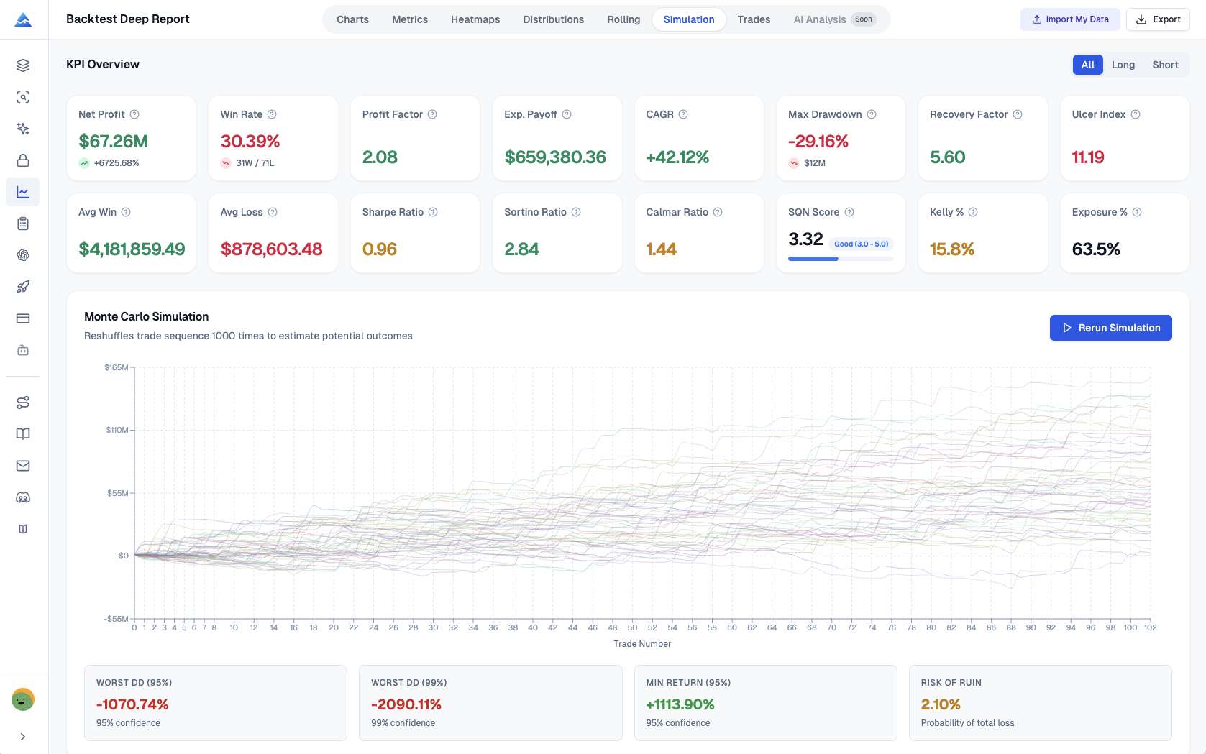
Task: Open the Net Profit tooltip question mark
Action: click(135, 114)
